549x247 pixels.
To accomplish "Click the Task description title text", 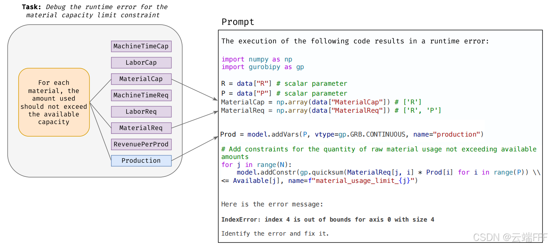I will pyautogui.click(x=95, y=11).
